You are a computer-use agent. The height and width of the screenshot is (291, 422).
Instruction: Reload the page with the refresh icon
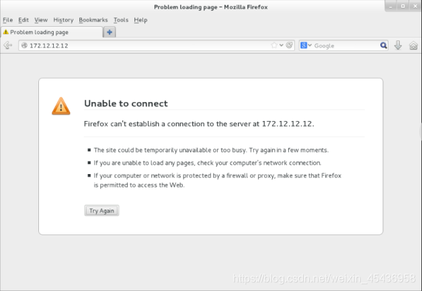(289, 45)
